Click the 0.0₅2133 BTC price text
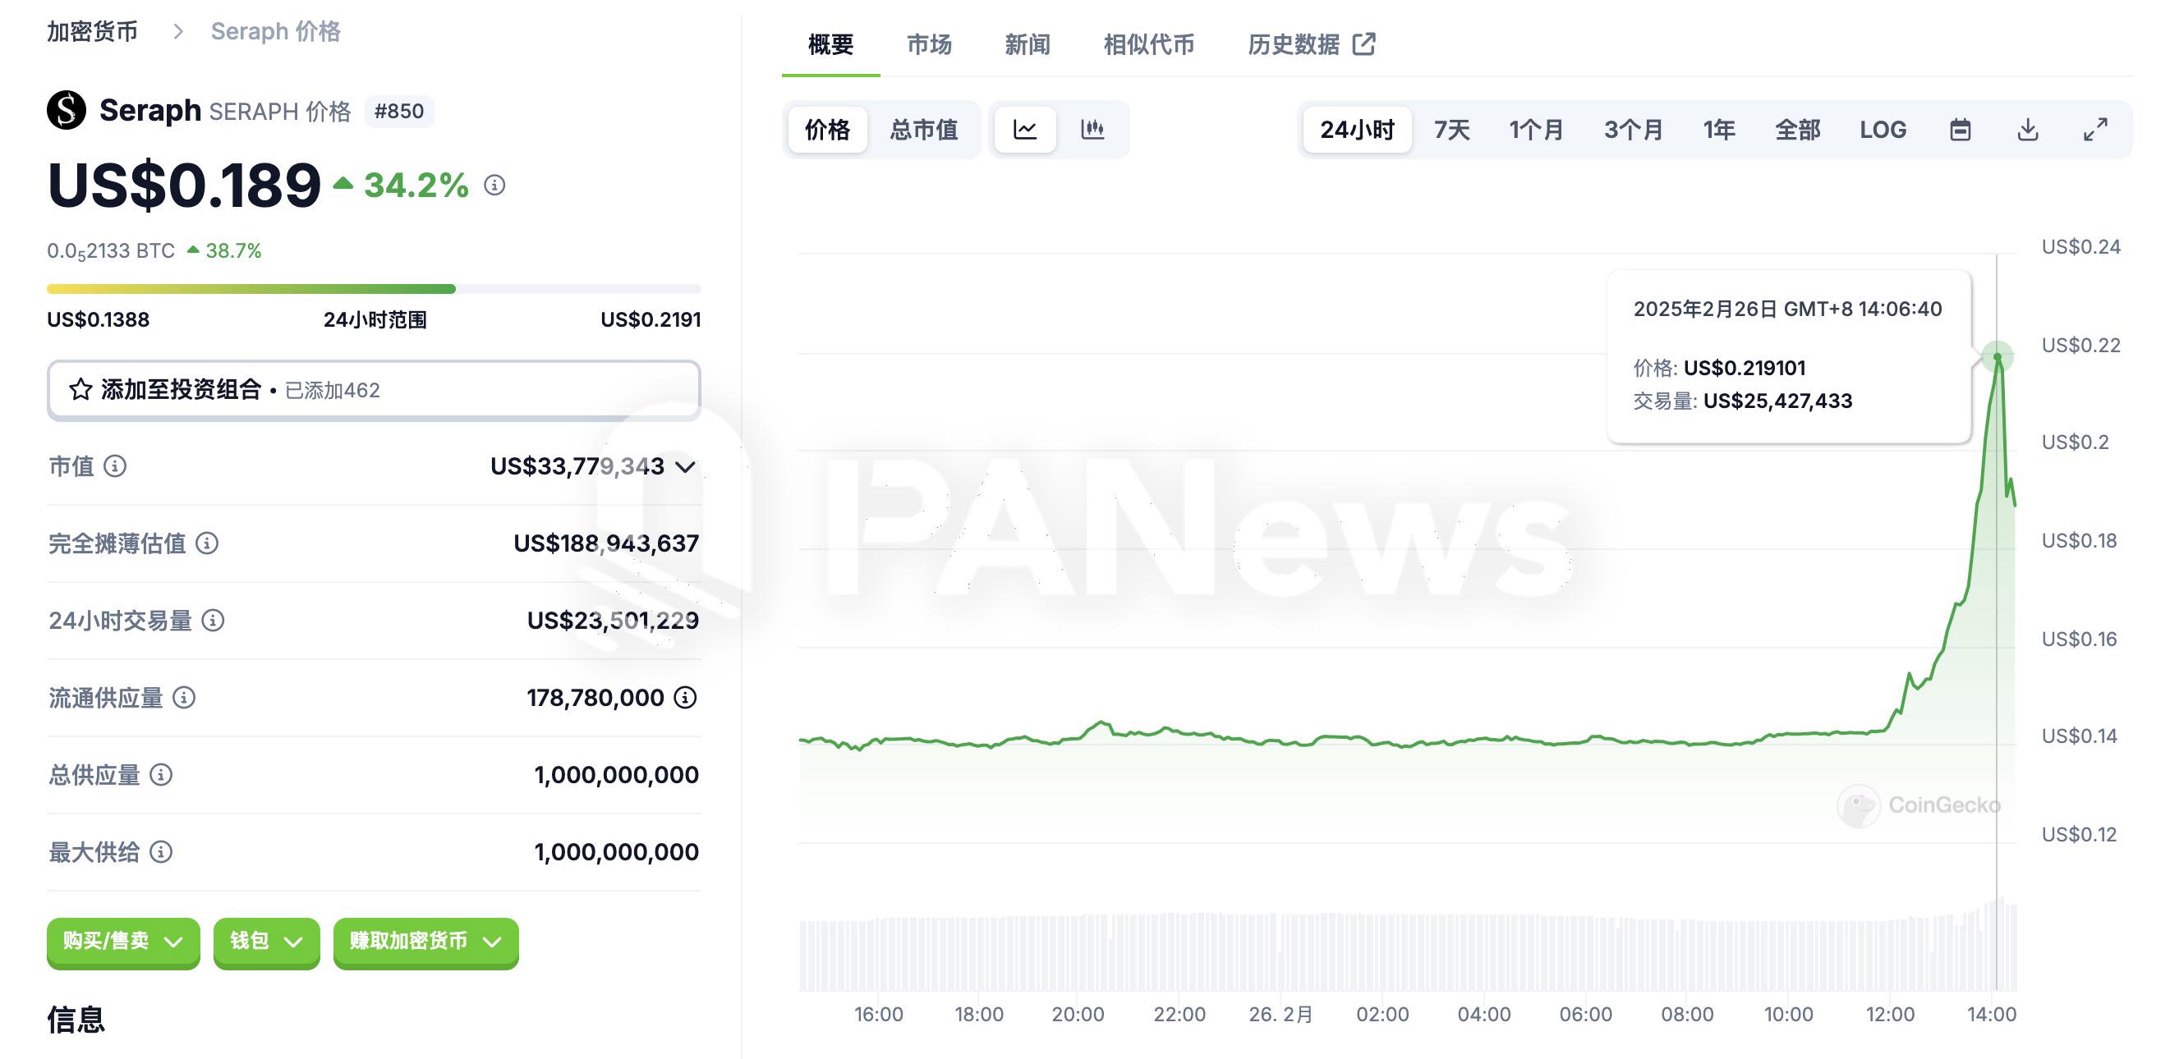 [111, 251]
